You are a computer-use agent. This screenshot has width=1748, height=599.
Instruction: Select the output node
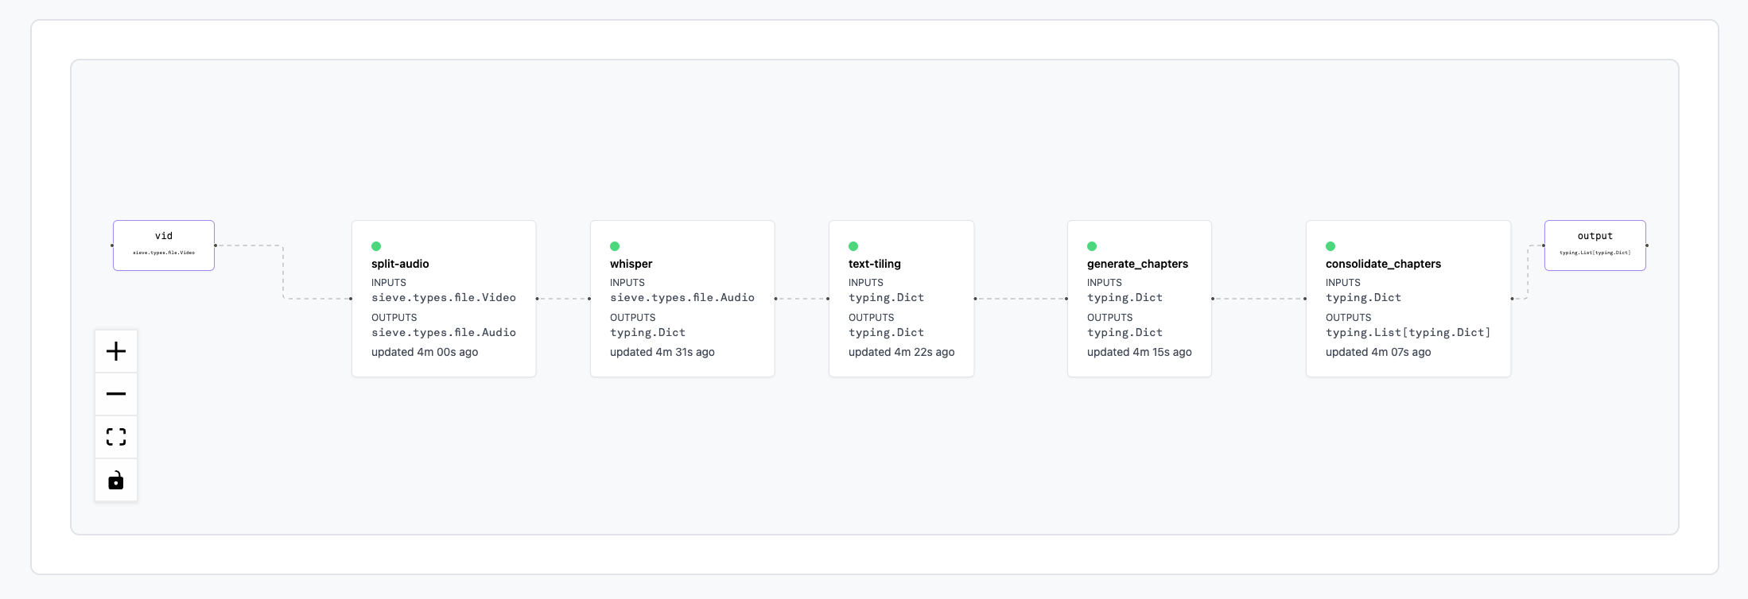point(1595,245)
